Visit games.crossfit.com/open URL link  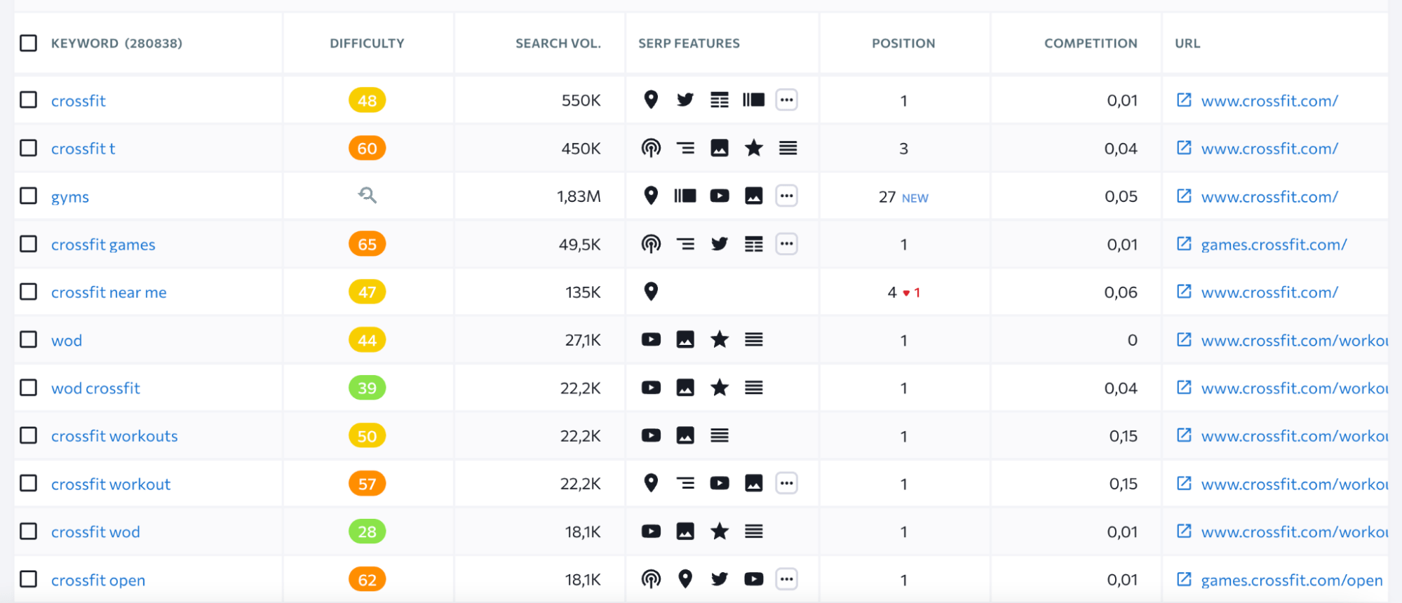tap(1292, 581)
